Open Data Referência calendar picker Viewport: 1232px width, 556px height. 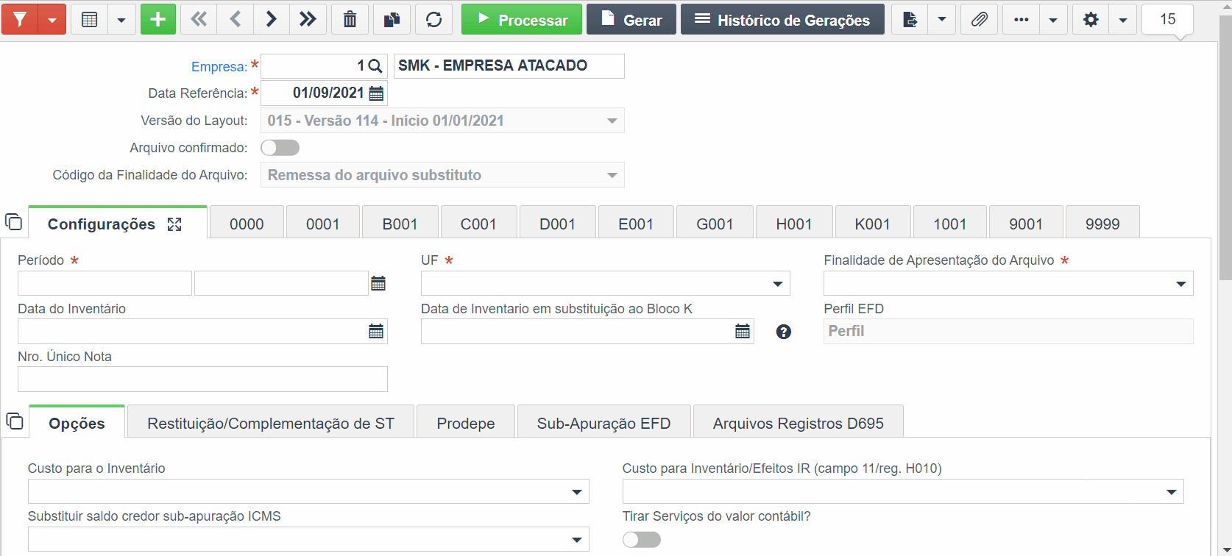(x=376, y=93)
